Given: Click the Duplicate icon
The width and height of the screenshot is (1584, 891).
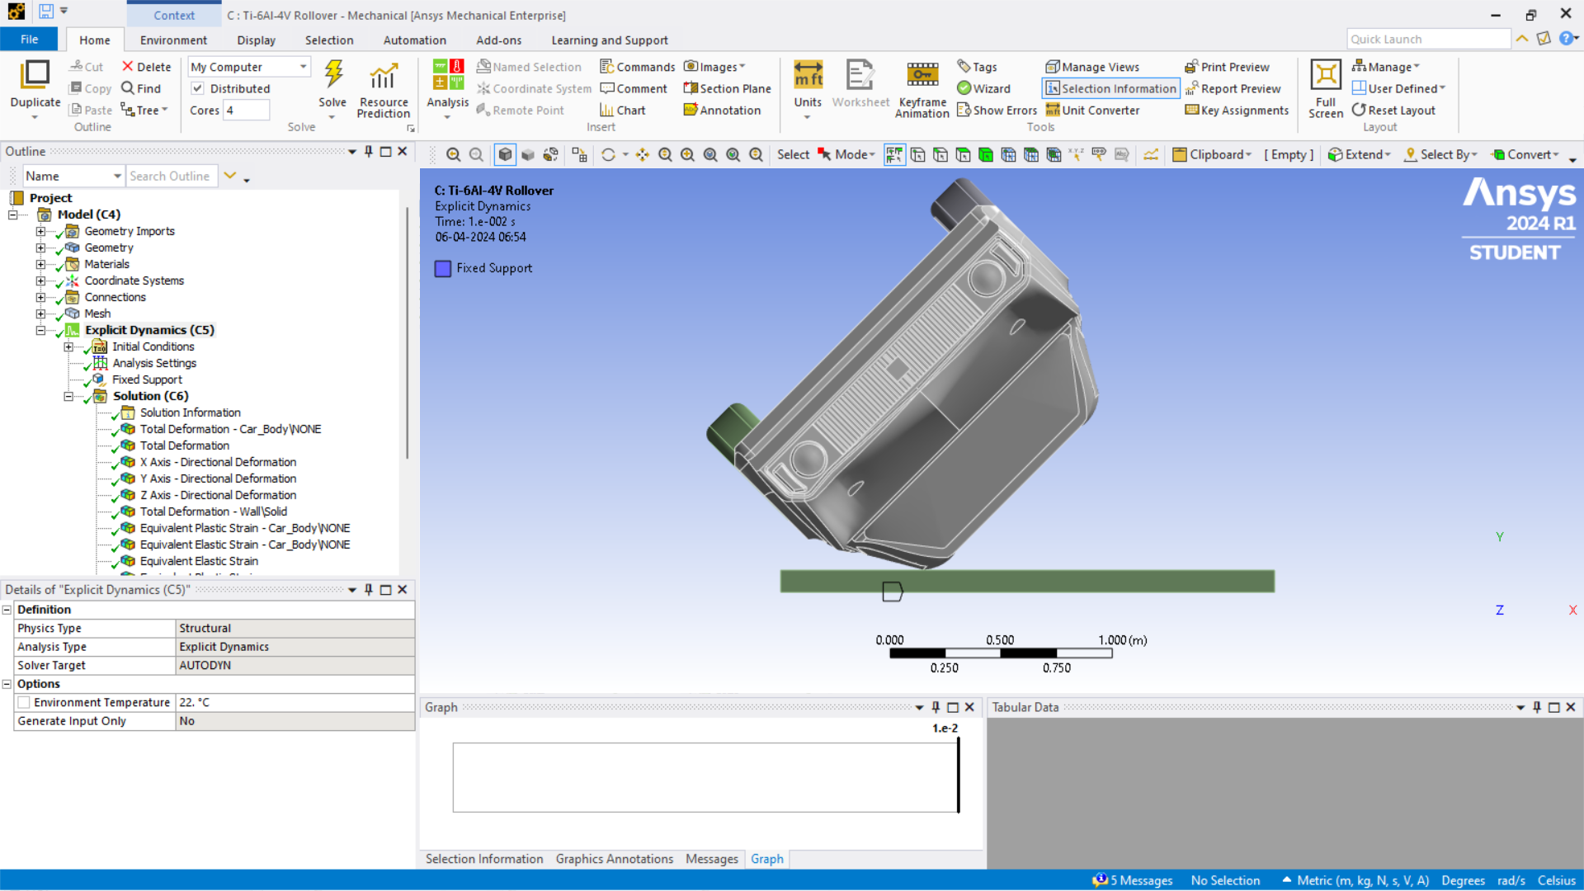Looking at the screenshot, I should pos(35,74).
